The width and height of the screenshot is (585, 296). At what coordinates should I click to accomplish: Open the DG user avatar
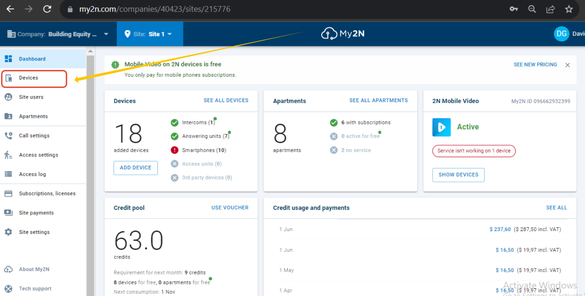point(561,34)
